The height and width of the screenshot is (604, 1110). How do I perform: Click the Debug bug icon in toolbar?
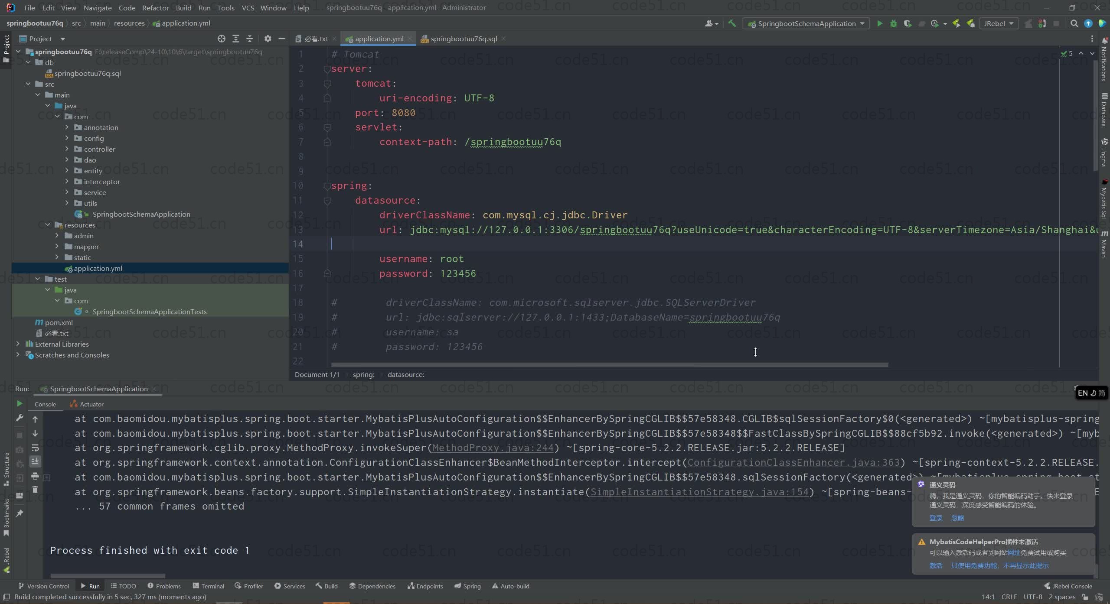893,23
